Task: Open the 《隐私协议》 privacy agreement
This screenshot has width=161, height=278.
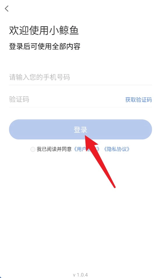Action: coord(116,149)
